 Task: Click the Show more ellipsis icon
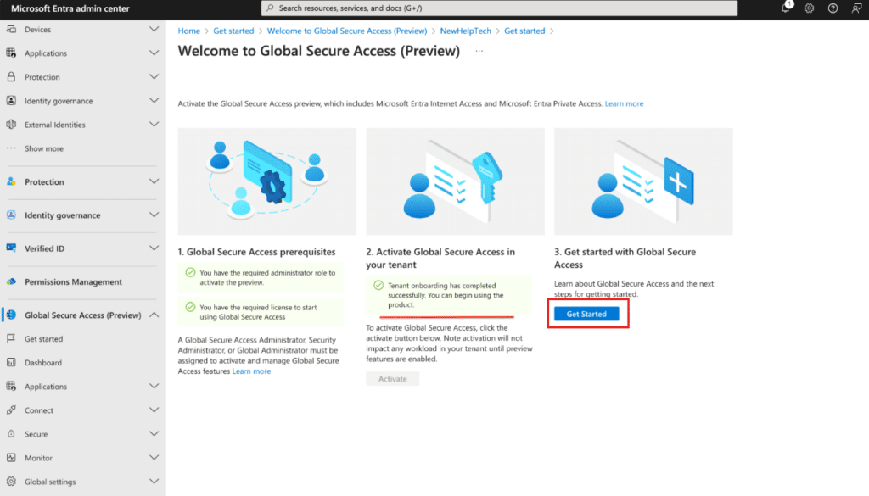click(x=11, y=148)
